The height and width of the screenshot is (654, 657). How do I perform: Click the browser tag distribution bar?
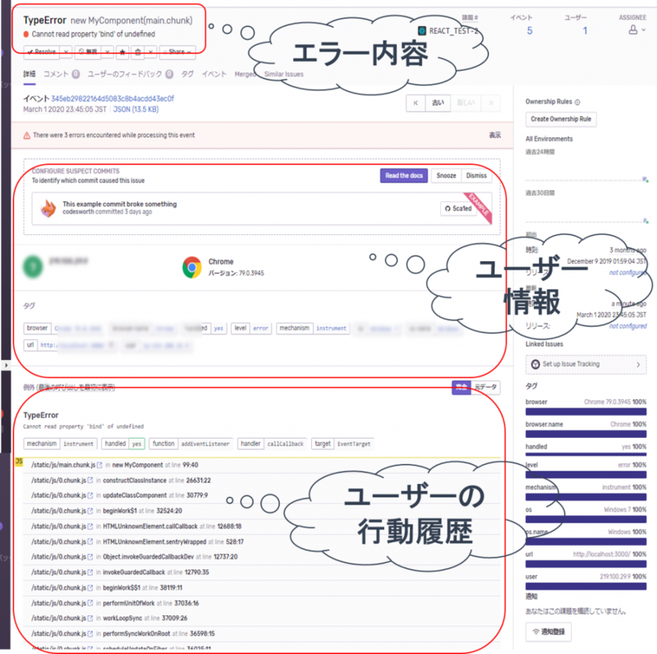click(586, 412)
